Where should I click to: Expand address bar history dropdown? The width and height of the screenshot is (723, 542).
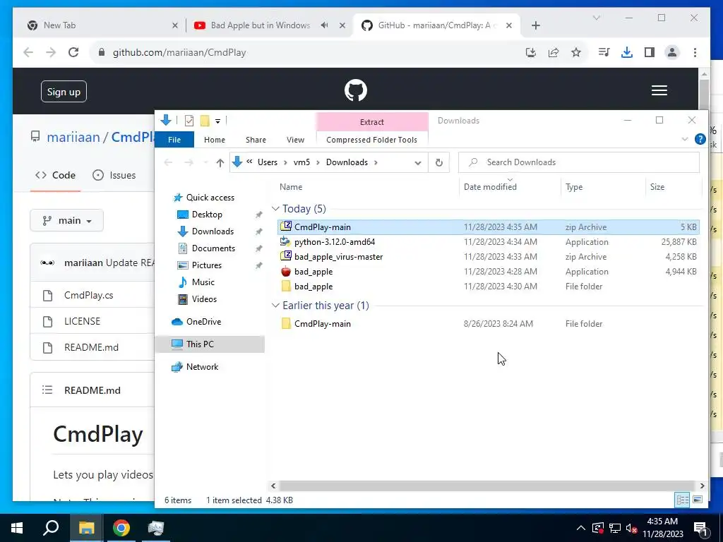tap(418, 163)
